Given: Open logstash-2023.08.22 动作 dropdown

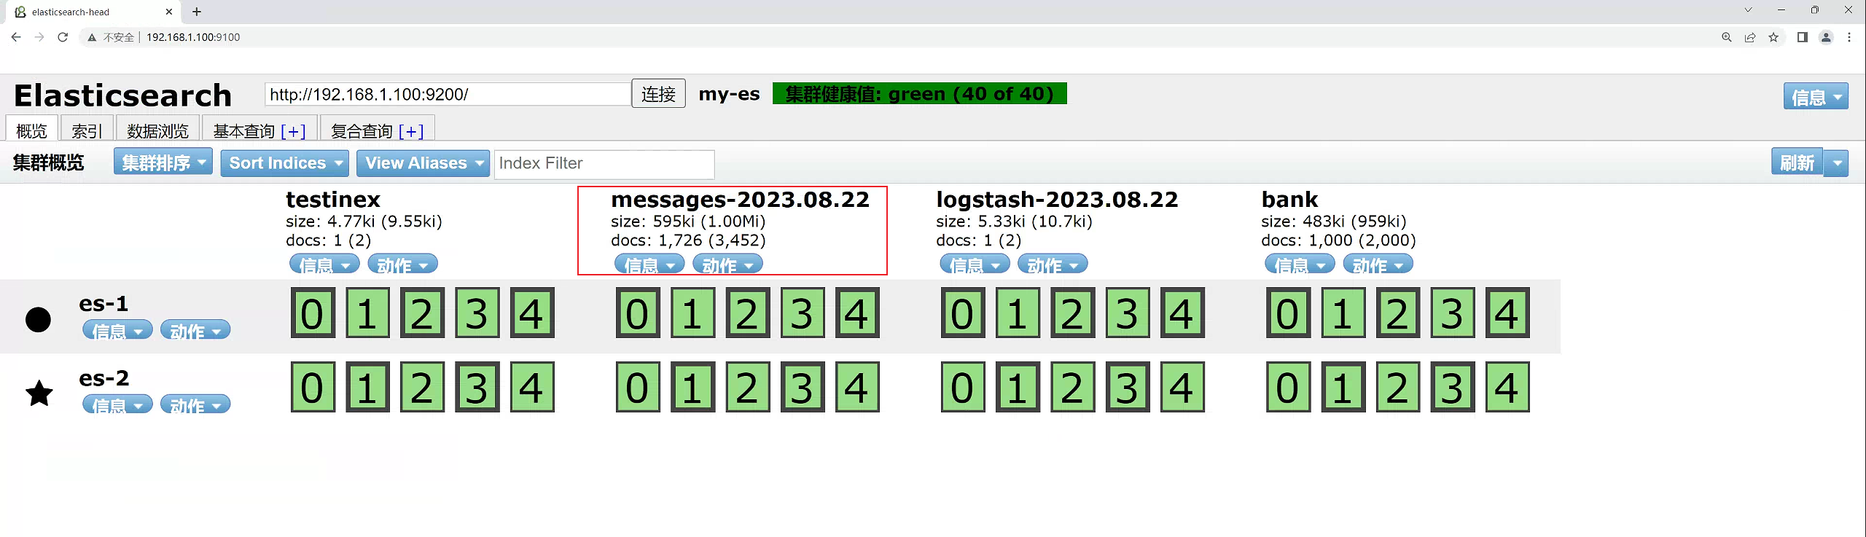Looking at the screenshot, I should pos(1053,264).
